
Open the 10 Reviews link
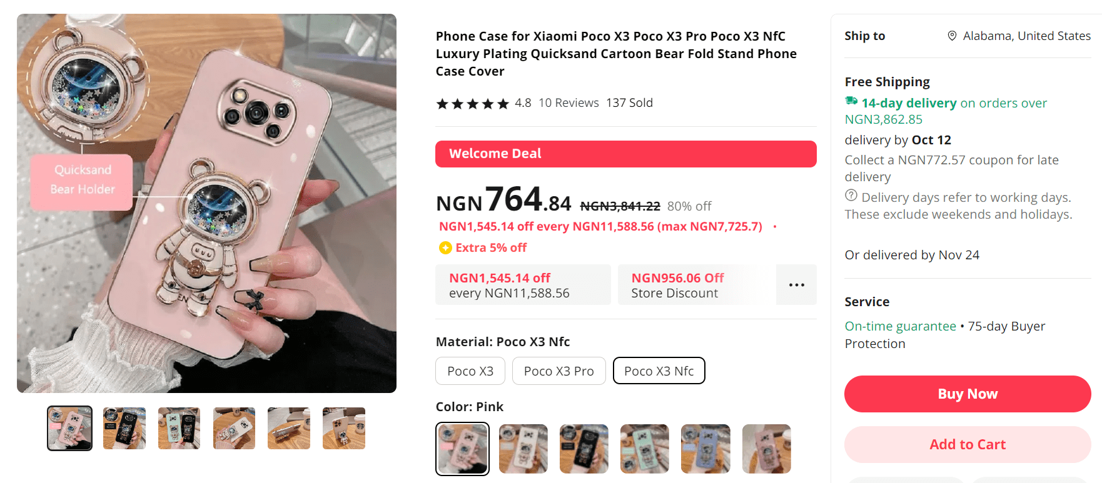coord(569,103)
